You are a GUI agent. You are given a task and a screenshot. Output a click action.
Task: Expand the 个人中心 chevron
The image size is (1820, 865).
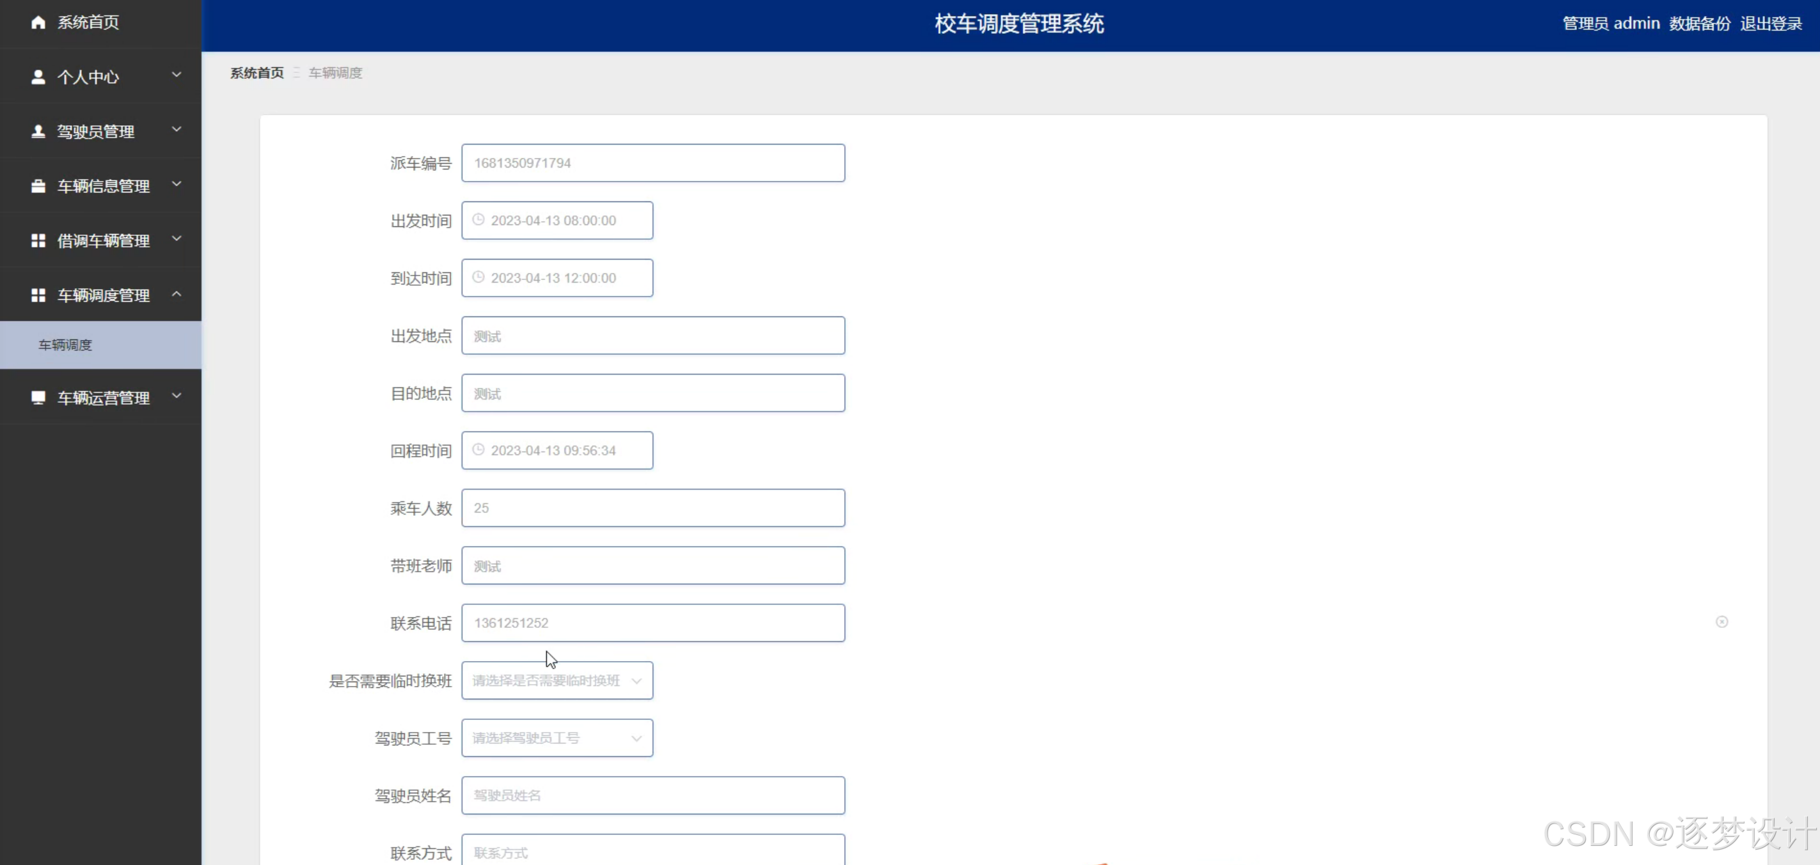(177, 75)
